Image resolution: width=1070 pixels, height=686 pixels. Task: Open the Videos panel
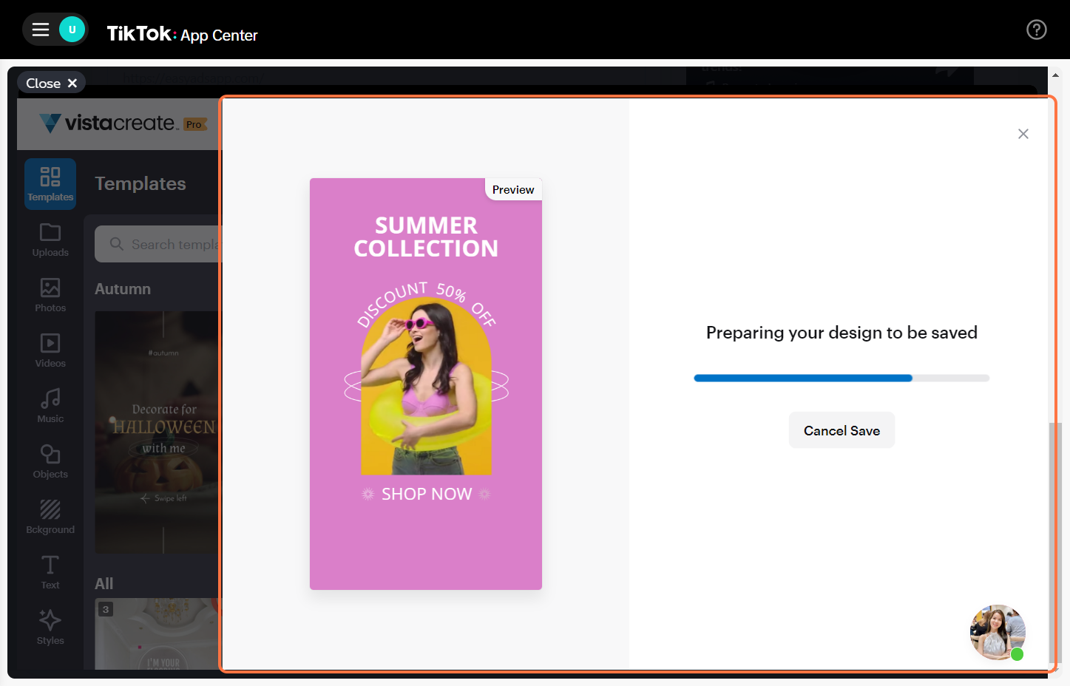[50, 350]
